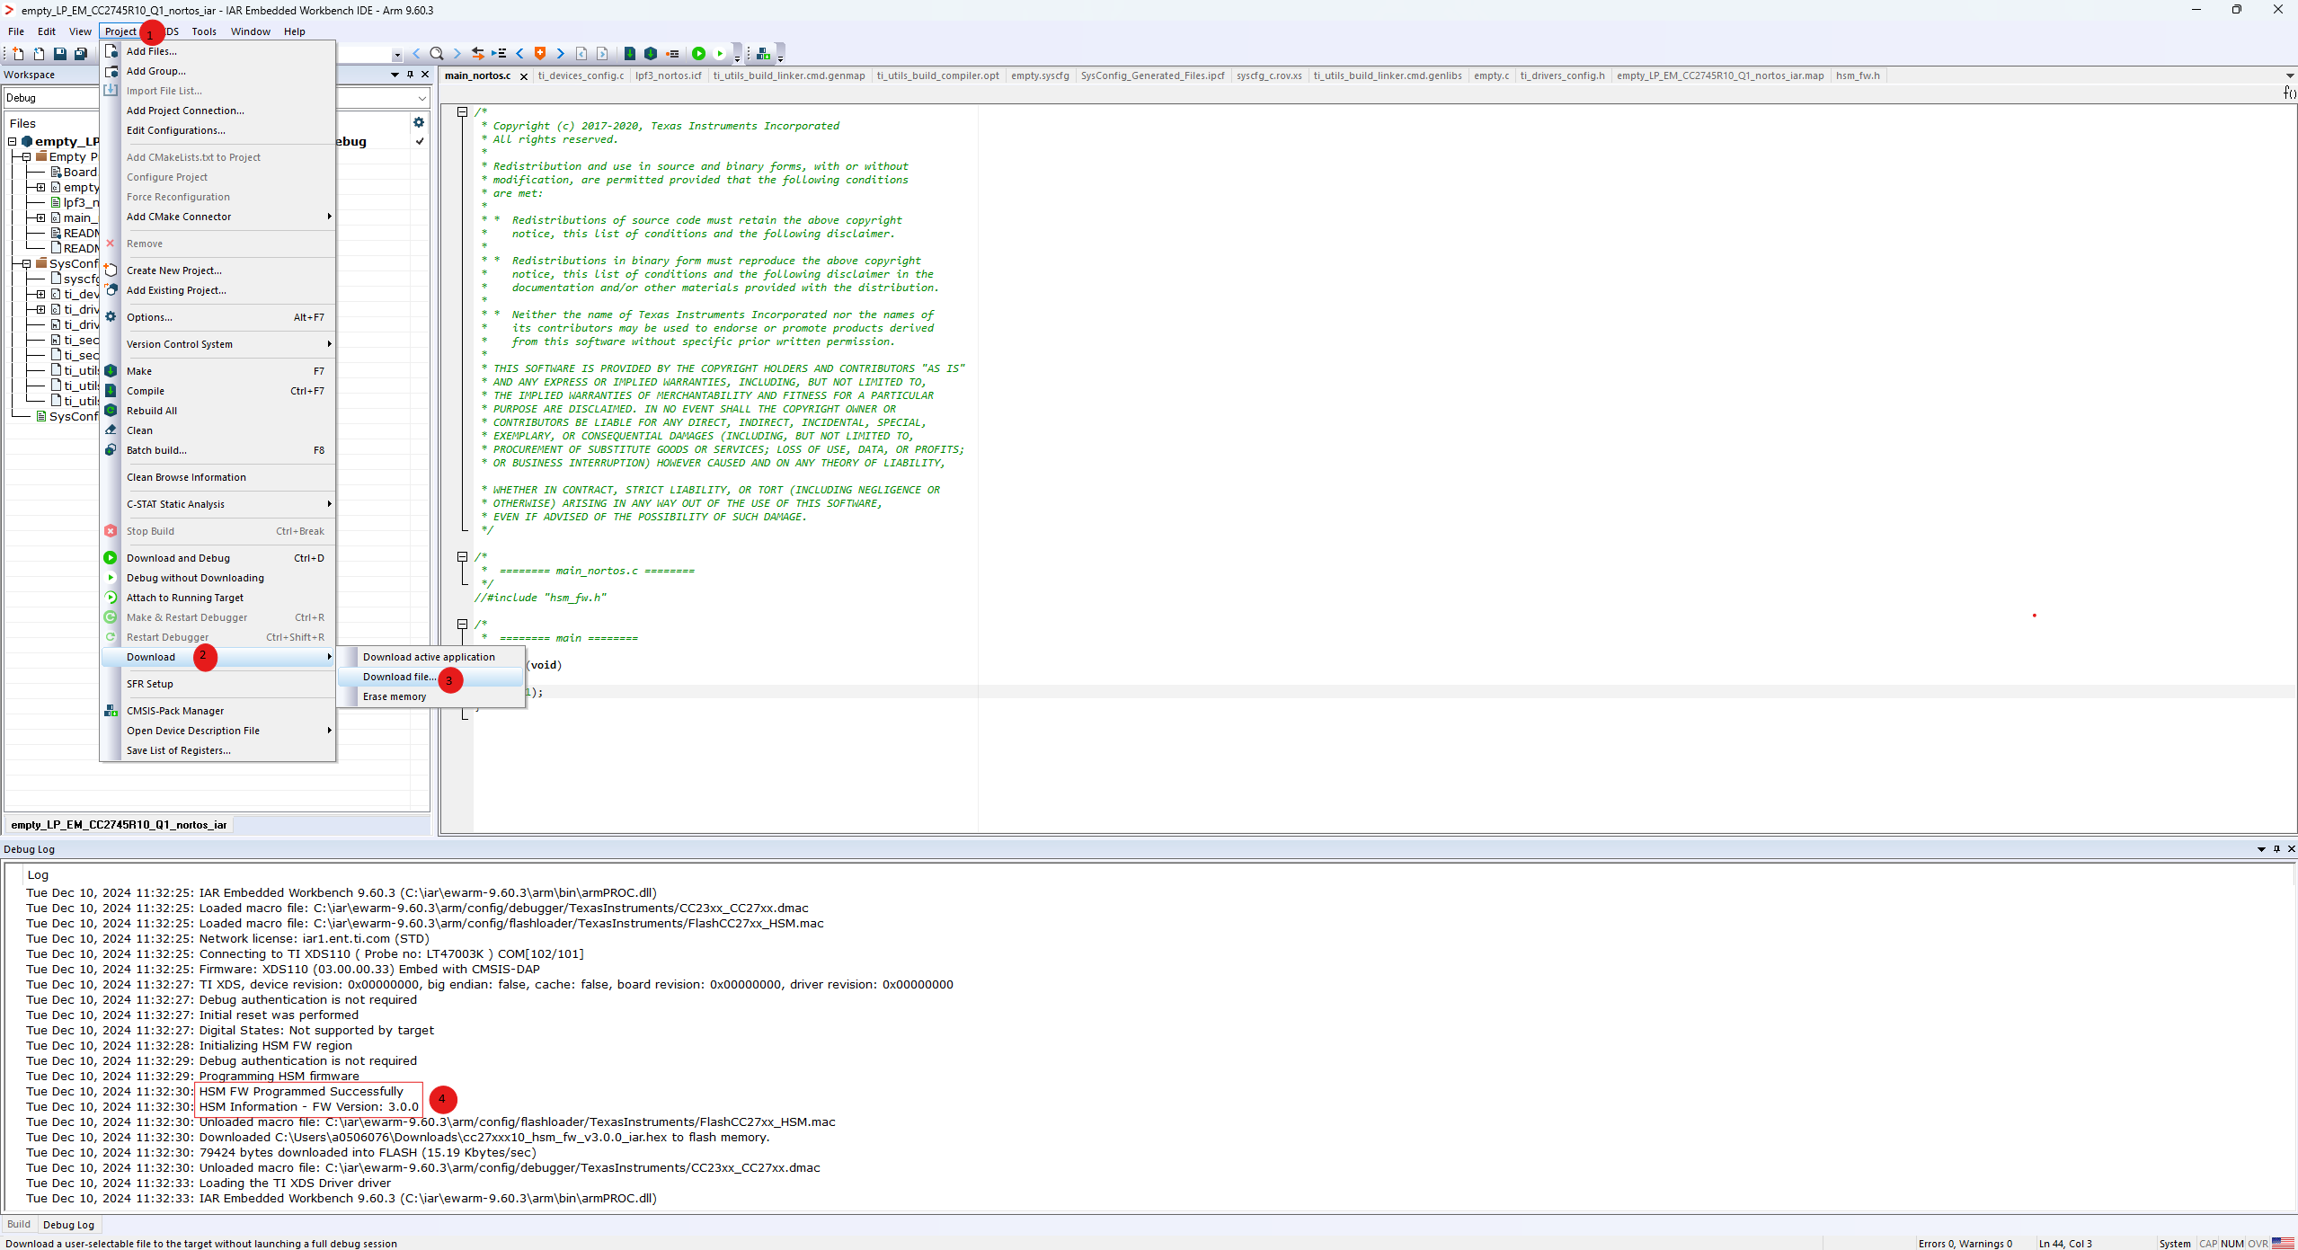Open search with the magnifier toolbar icon
The height and width of the screenshot is (1250, 2298).
(x=437, y=54)
